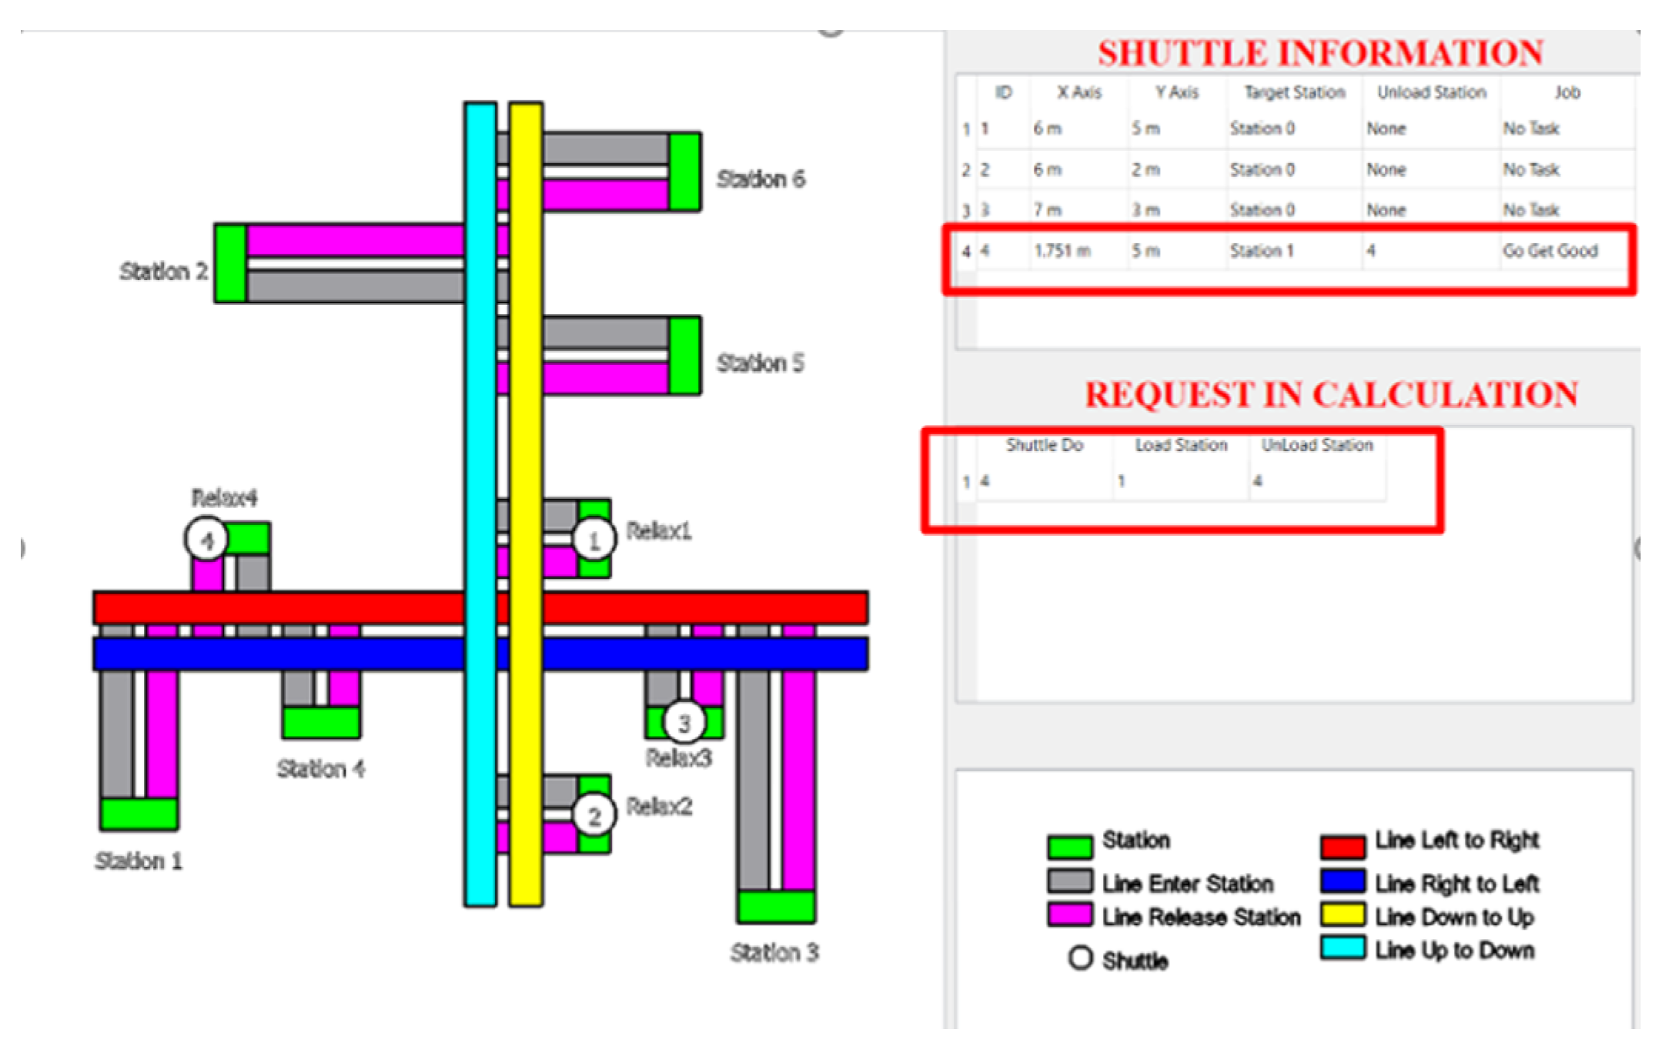
Task: Click shuttle 2 circle at Relax2
Action: (593, 815)
